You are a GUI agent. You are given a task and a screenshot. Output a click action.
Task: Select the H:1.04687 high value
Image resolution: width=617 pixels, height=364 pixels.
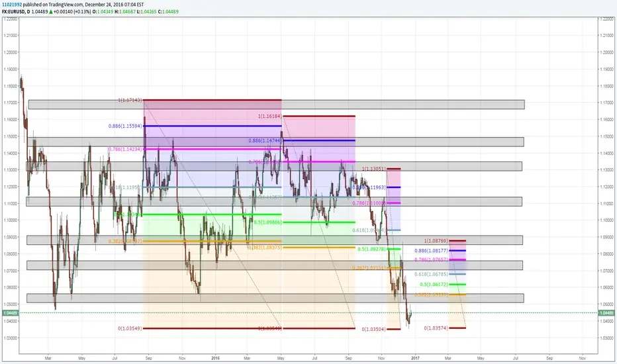125,12
